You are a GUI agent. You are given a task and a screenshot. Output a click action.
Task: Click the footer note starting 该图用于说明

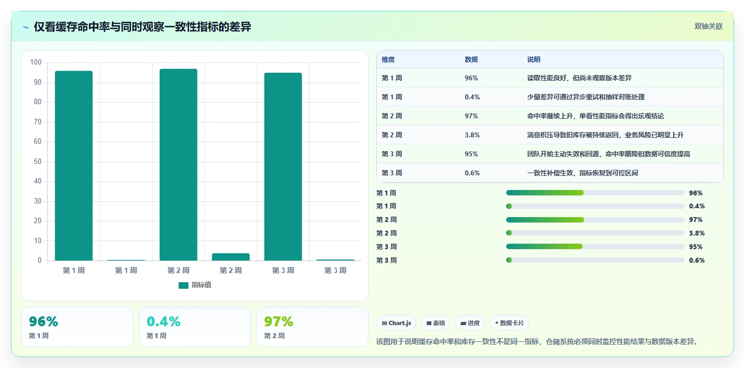537,341
